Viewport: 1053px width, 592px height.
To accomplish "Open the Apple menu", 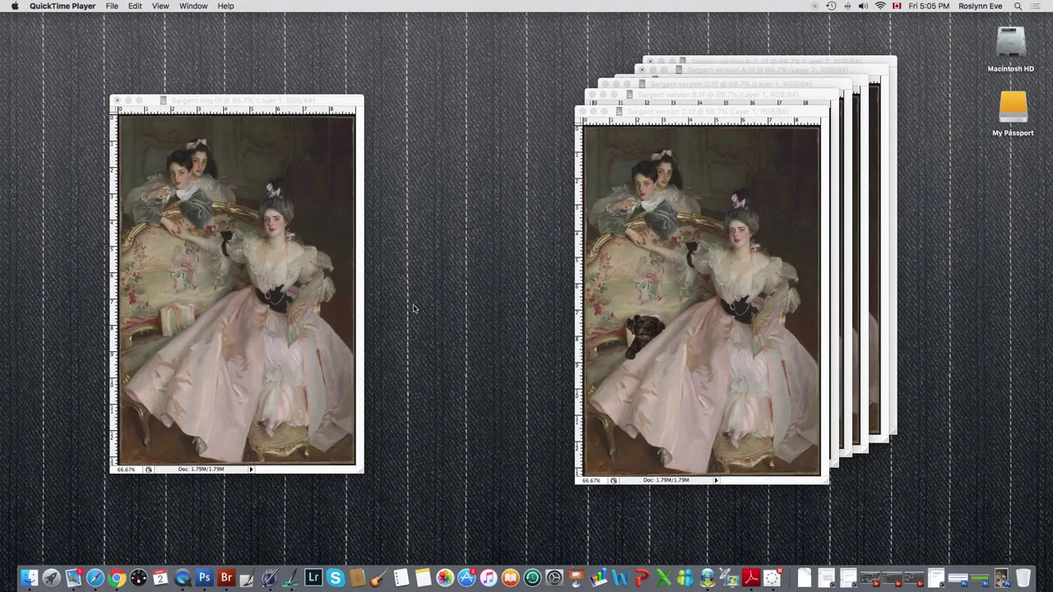I will point(14,6).
